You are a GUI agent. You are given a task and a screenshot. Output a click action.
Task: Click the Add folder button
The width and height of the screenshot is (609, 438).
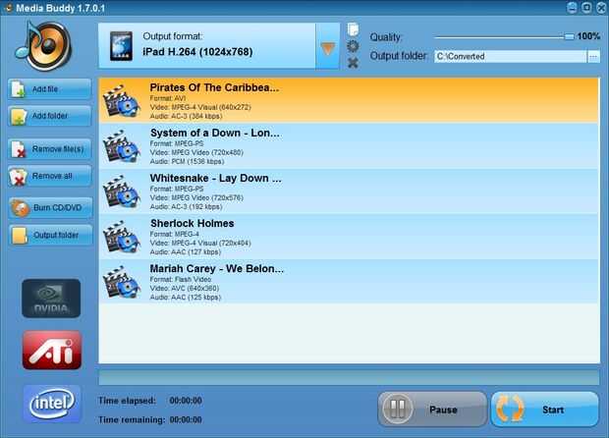tap(50, 116)
